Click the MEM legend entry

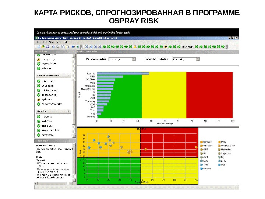(x=222, y=142)
